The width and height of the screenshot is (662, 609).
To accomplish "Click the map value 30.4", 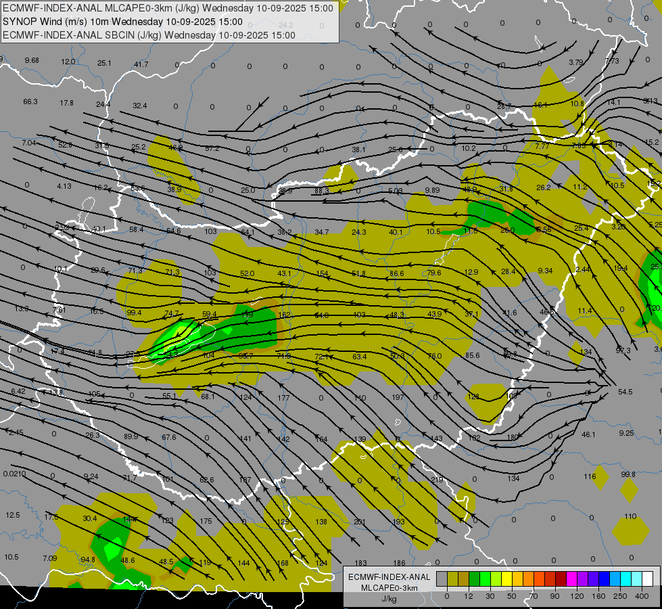I will coord(90,518).
